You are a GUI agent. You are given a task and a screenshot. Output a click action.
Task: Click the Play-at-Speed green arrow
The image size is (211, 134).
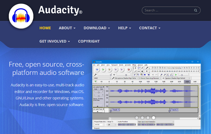click(176, 75)
